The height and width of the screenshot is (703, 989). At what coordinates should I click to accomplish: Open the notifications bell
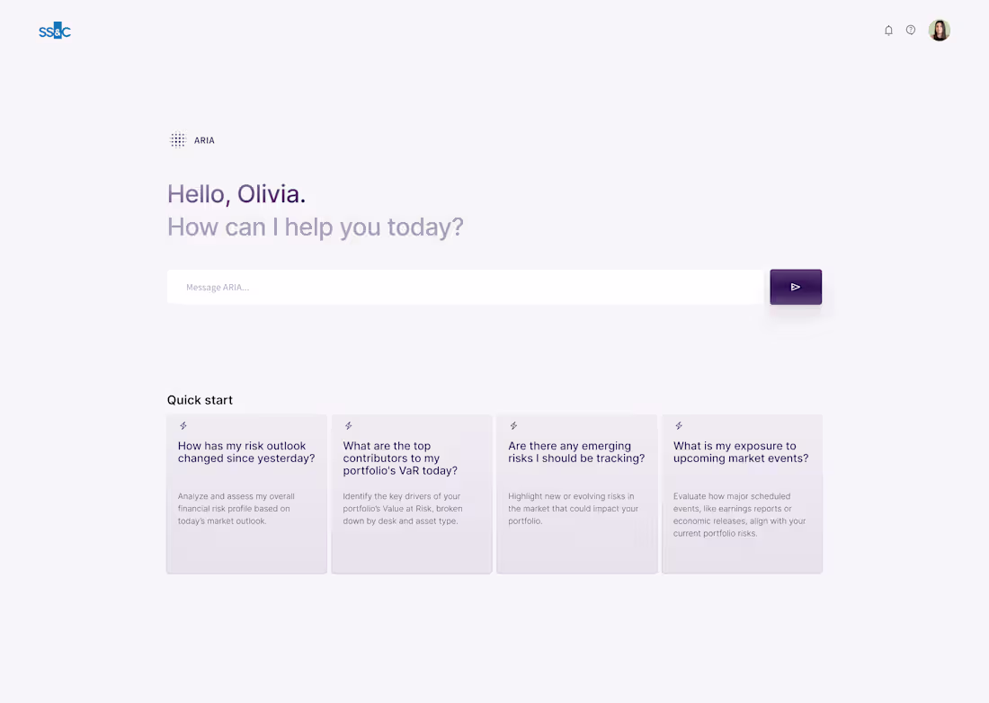click(888, 31)
